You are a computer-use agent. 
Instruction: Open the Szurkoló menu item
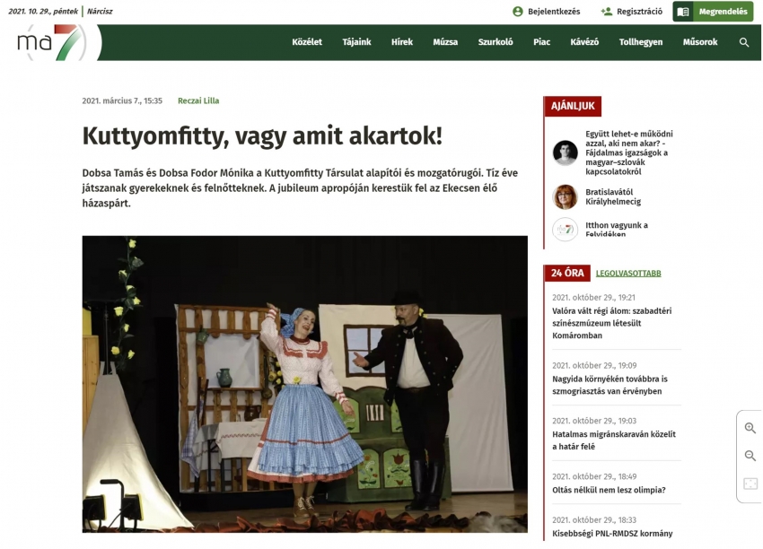tap(496, 42)
